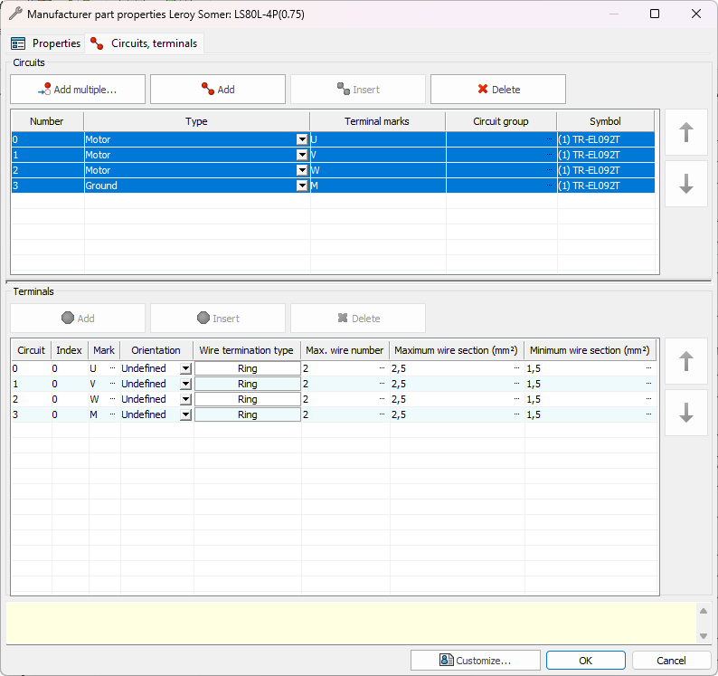Expand Type dropdown for circuit 0
The image size is (718, 676).
(302, 140)
